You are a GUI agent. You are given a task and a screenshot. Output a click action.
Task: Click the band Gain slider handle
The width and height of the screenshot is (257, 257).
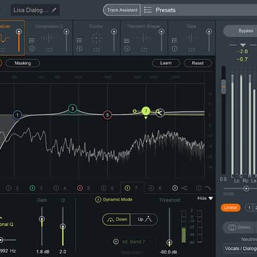pyautogui.click(x=42, y=219)
